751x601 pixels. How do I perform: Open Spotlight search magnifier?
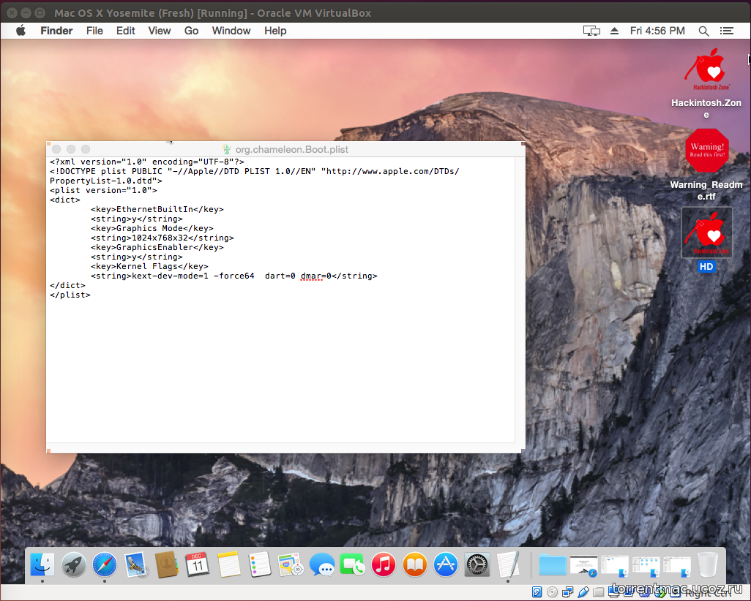coord(703,31)
